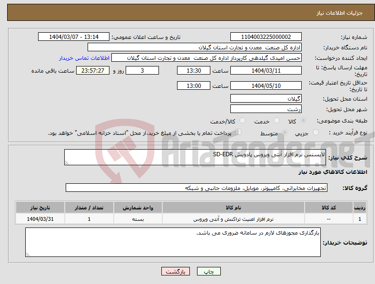Click the response deadline date 1404/03/11

(x=266, y=70)
